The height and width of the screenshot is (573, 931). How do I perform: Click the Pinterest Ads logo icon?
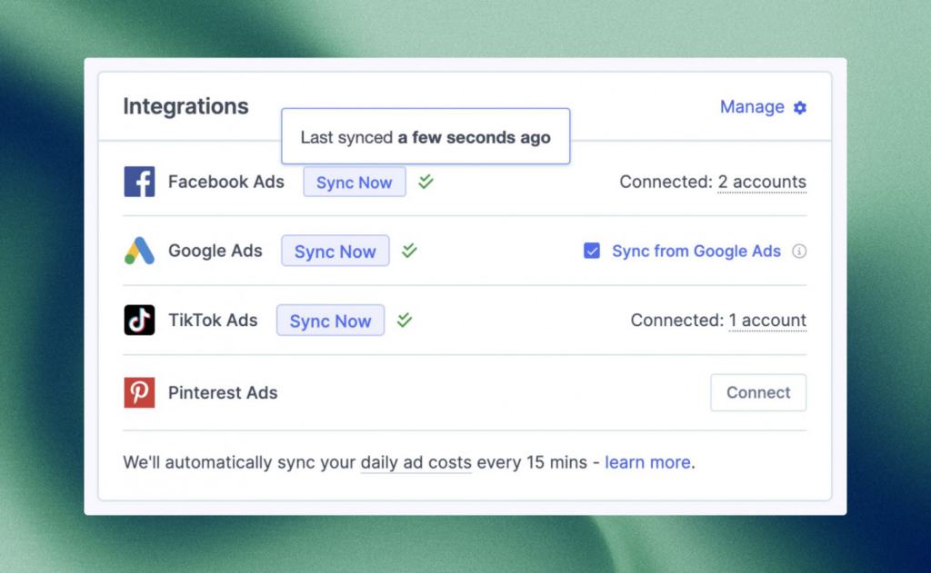tap(139, 392)
